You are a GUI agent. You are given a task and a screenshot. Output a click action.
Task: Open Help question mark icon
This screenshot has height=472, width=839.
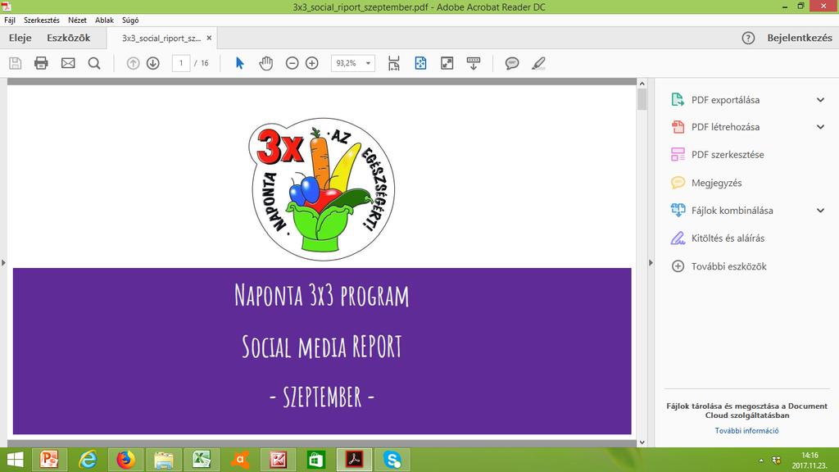[748, 38]
